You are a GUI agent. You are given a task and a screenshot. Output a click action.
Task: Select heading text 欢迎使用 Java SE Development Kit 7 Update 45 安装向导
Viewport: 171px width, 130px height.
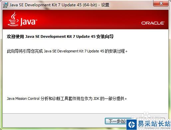tap(60, 36)
